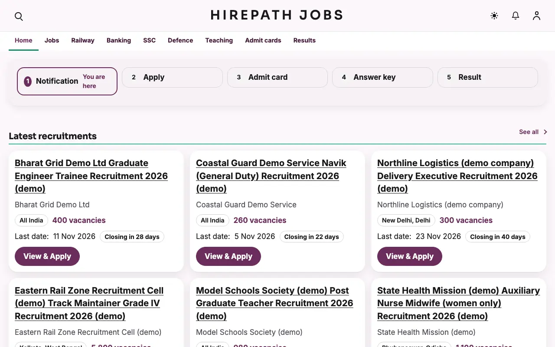Toggle the light/dark theme sun icon
Viewport: 555px width, 347px height.
494,16
